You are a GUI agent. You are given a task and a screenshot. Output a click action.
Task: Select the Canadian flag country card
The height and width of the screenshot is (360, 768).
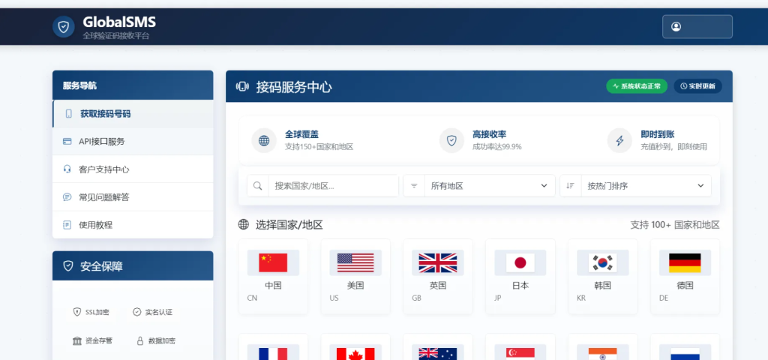[x=355, y=347]
